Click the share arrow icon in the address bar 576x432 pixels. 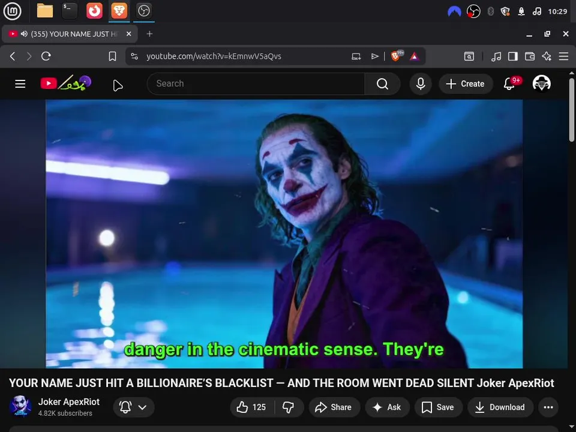point(374,56)
